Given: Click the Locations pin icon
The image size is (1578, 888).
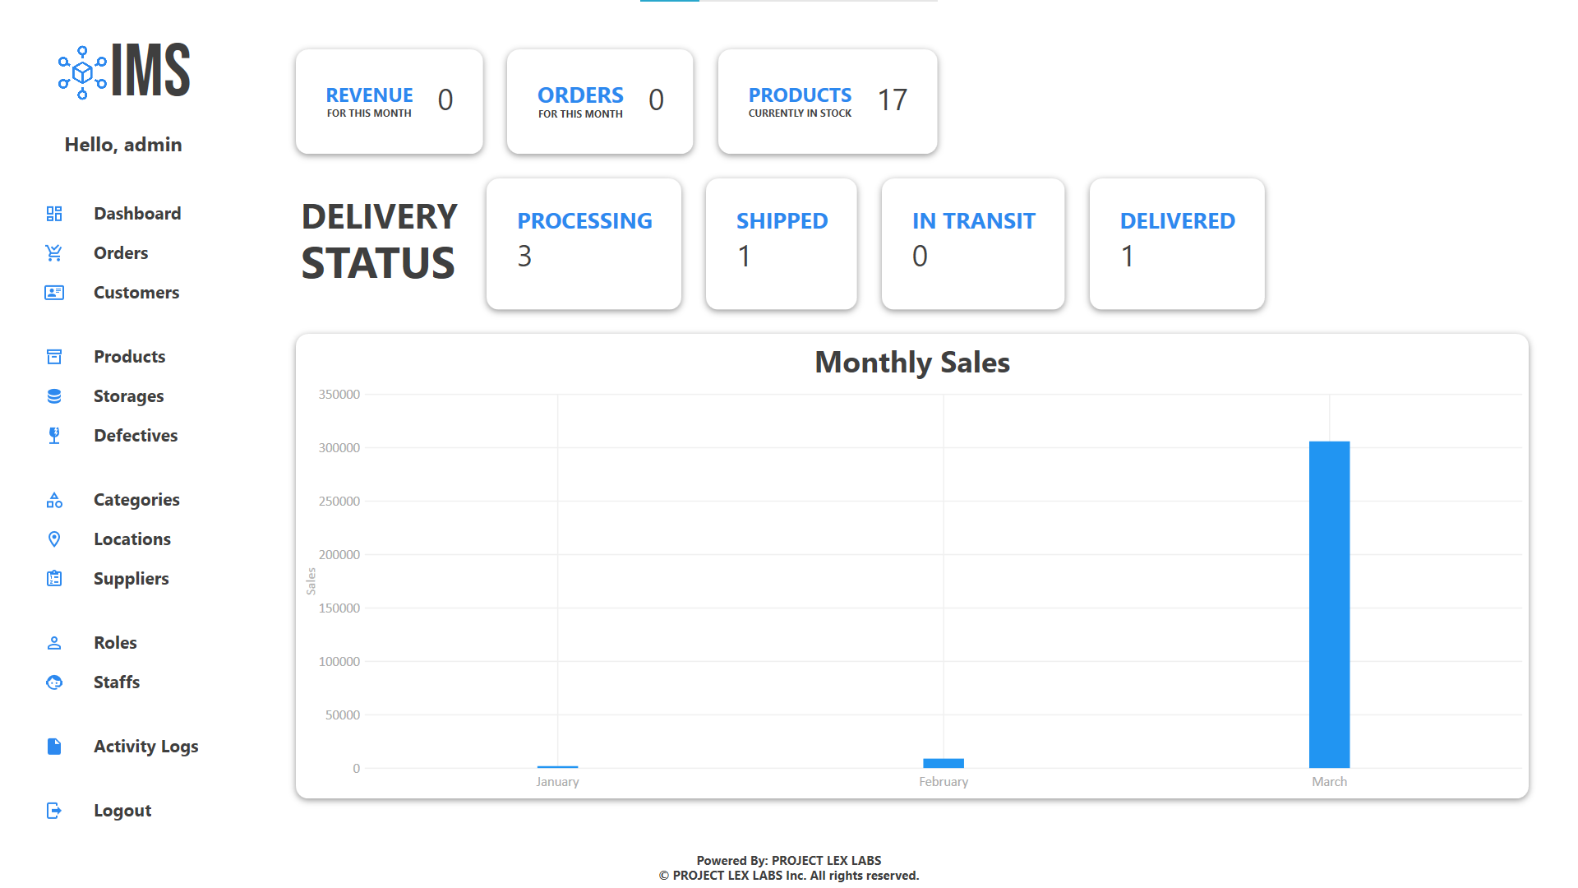Looking at the screenshot, I should point(54,539).
